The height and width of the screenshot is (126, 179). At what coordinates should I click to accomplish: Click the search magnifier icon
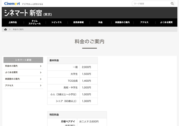[172, 3]
